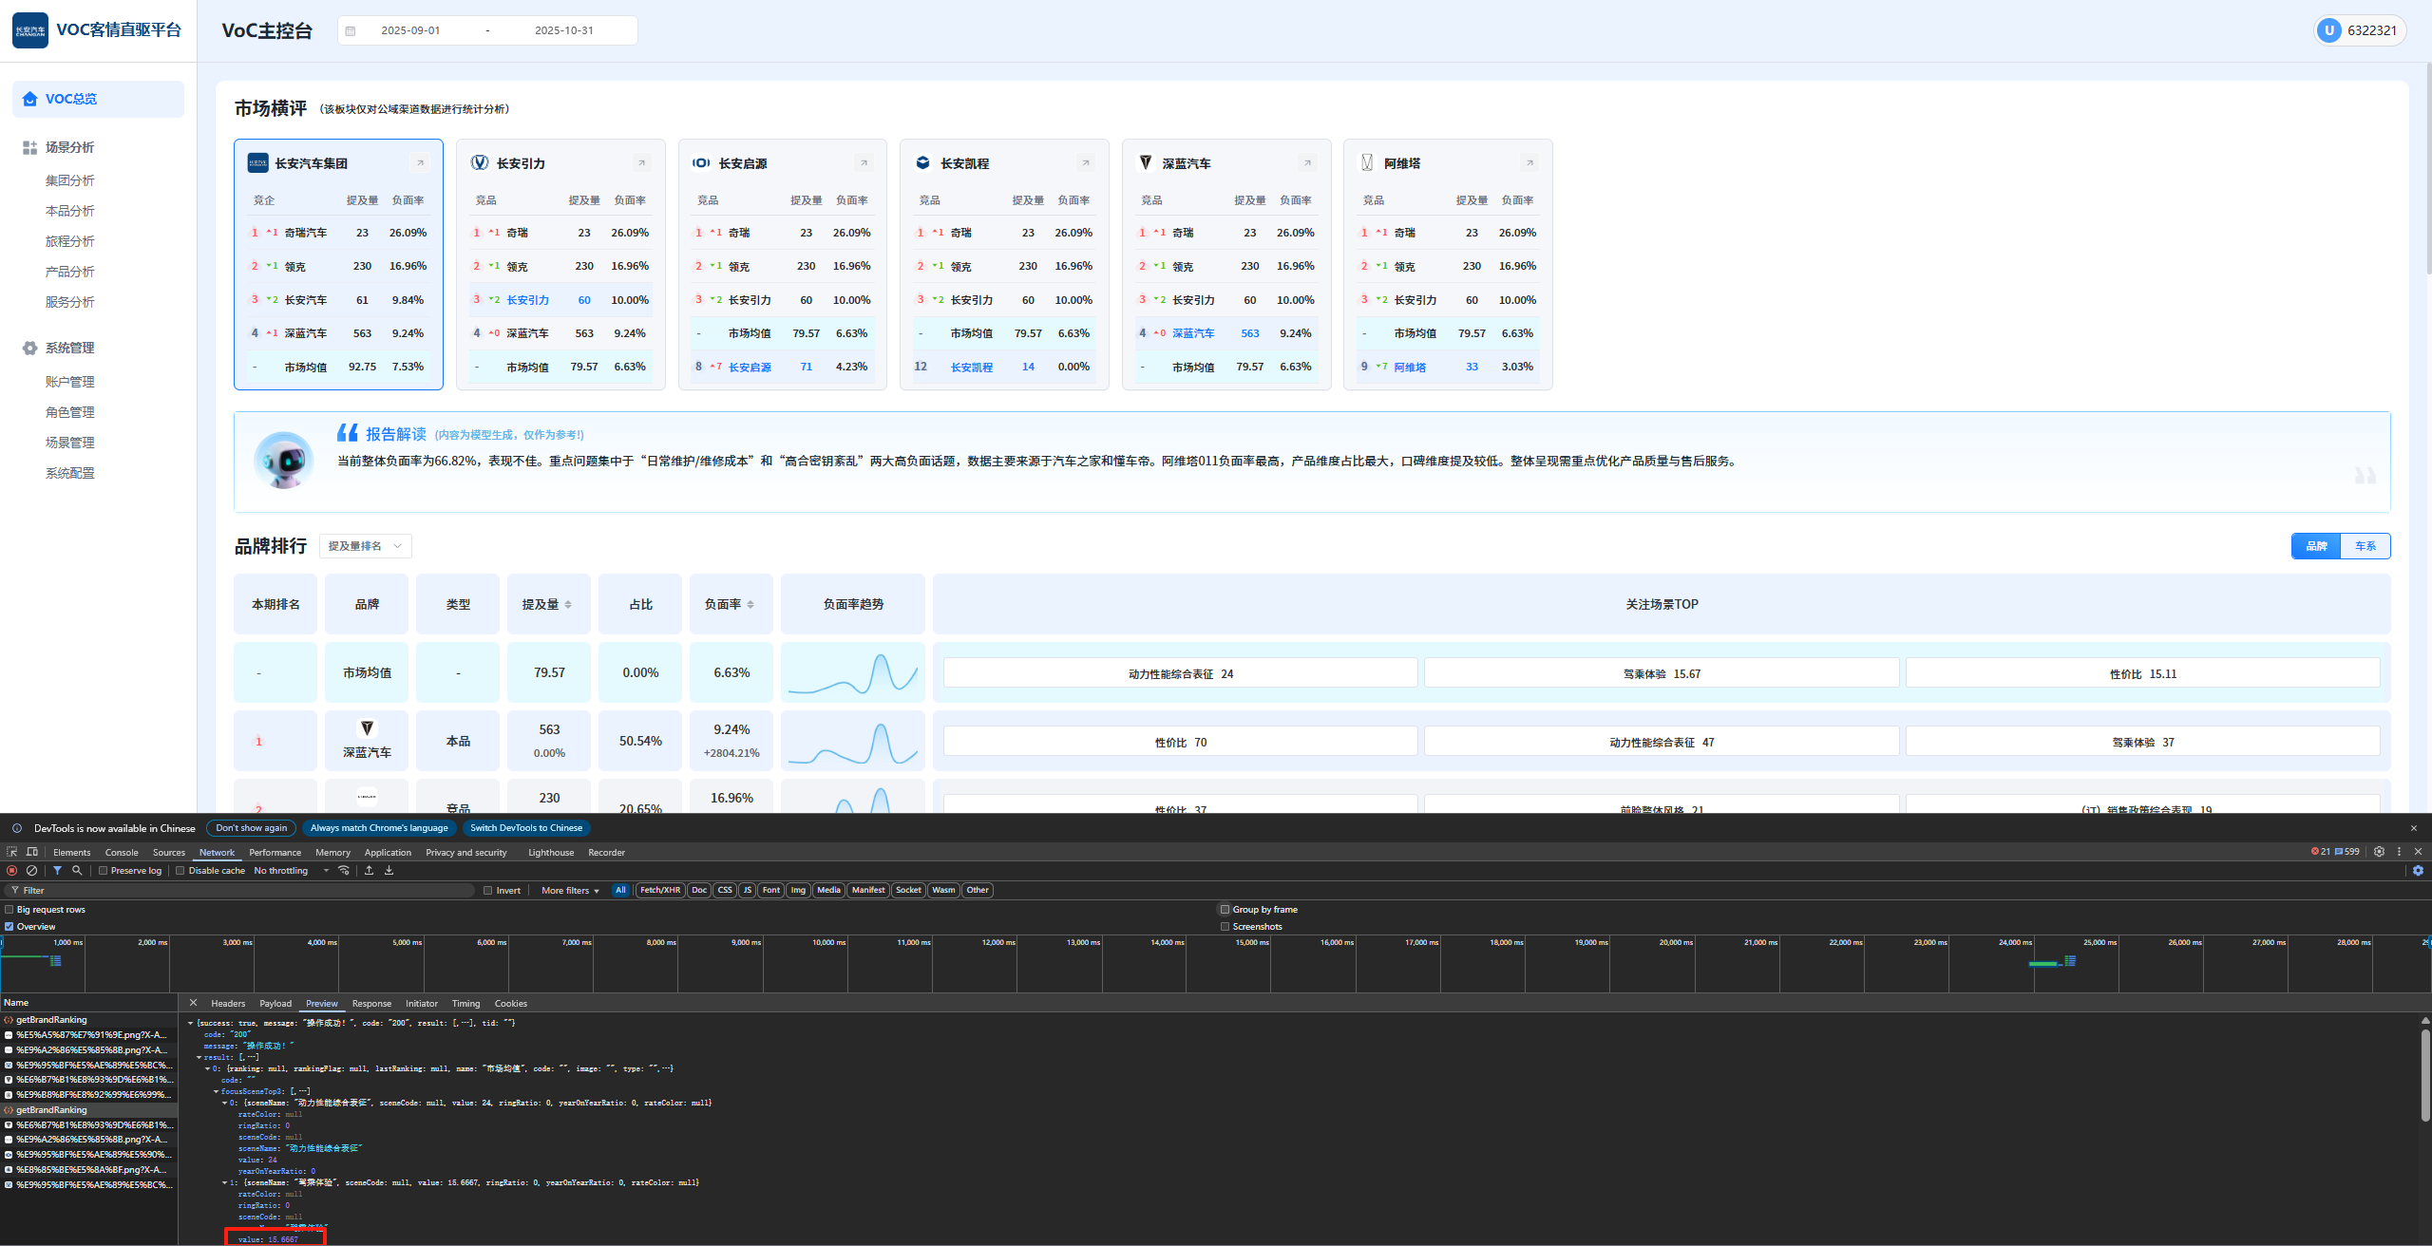Switch to the Console tab
The height and width of the screenshot is (1246, 2432).
[x=122, y=853]
